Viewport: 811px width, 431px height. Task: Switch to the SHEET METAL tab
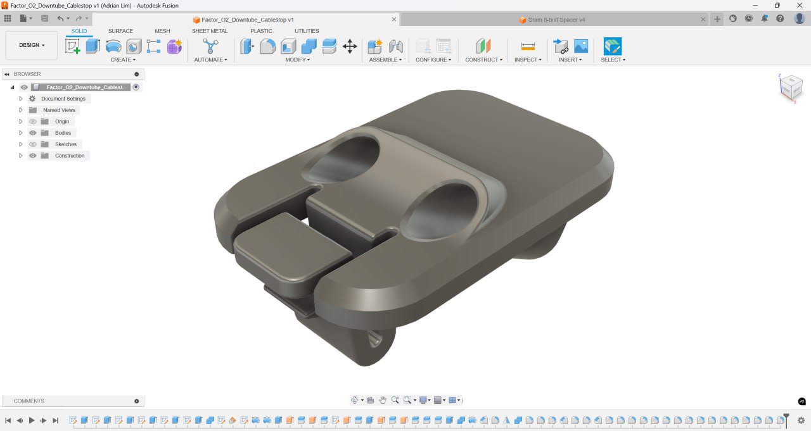click(210, 31)
